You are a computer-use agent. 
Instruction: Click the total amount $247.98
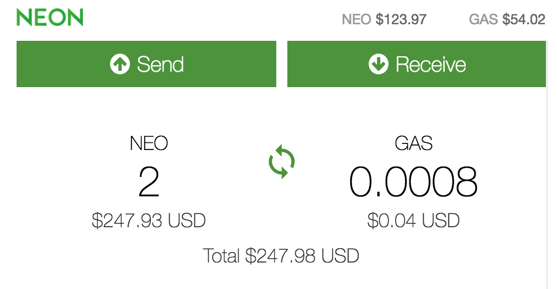click(x=280, y=256)
